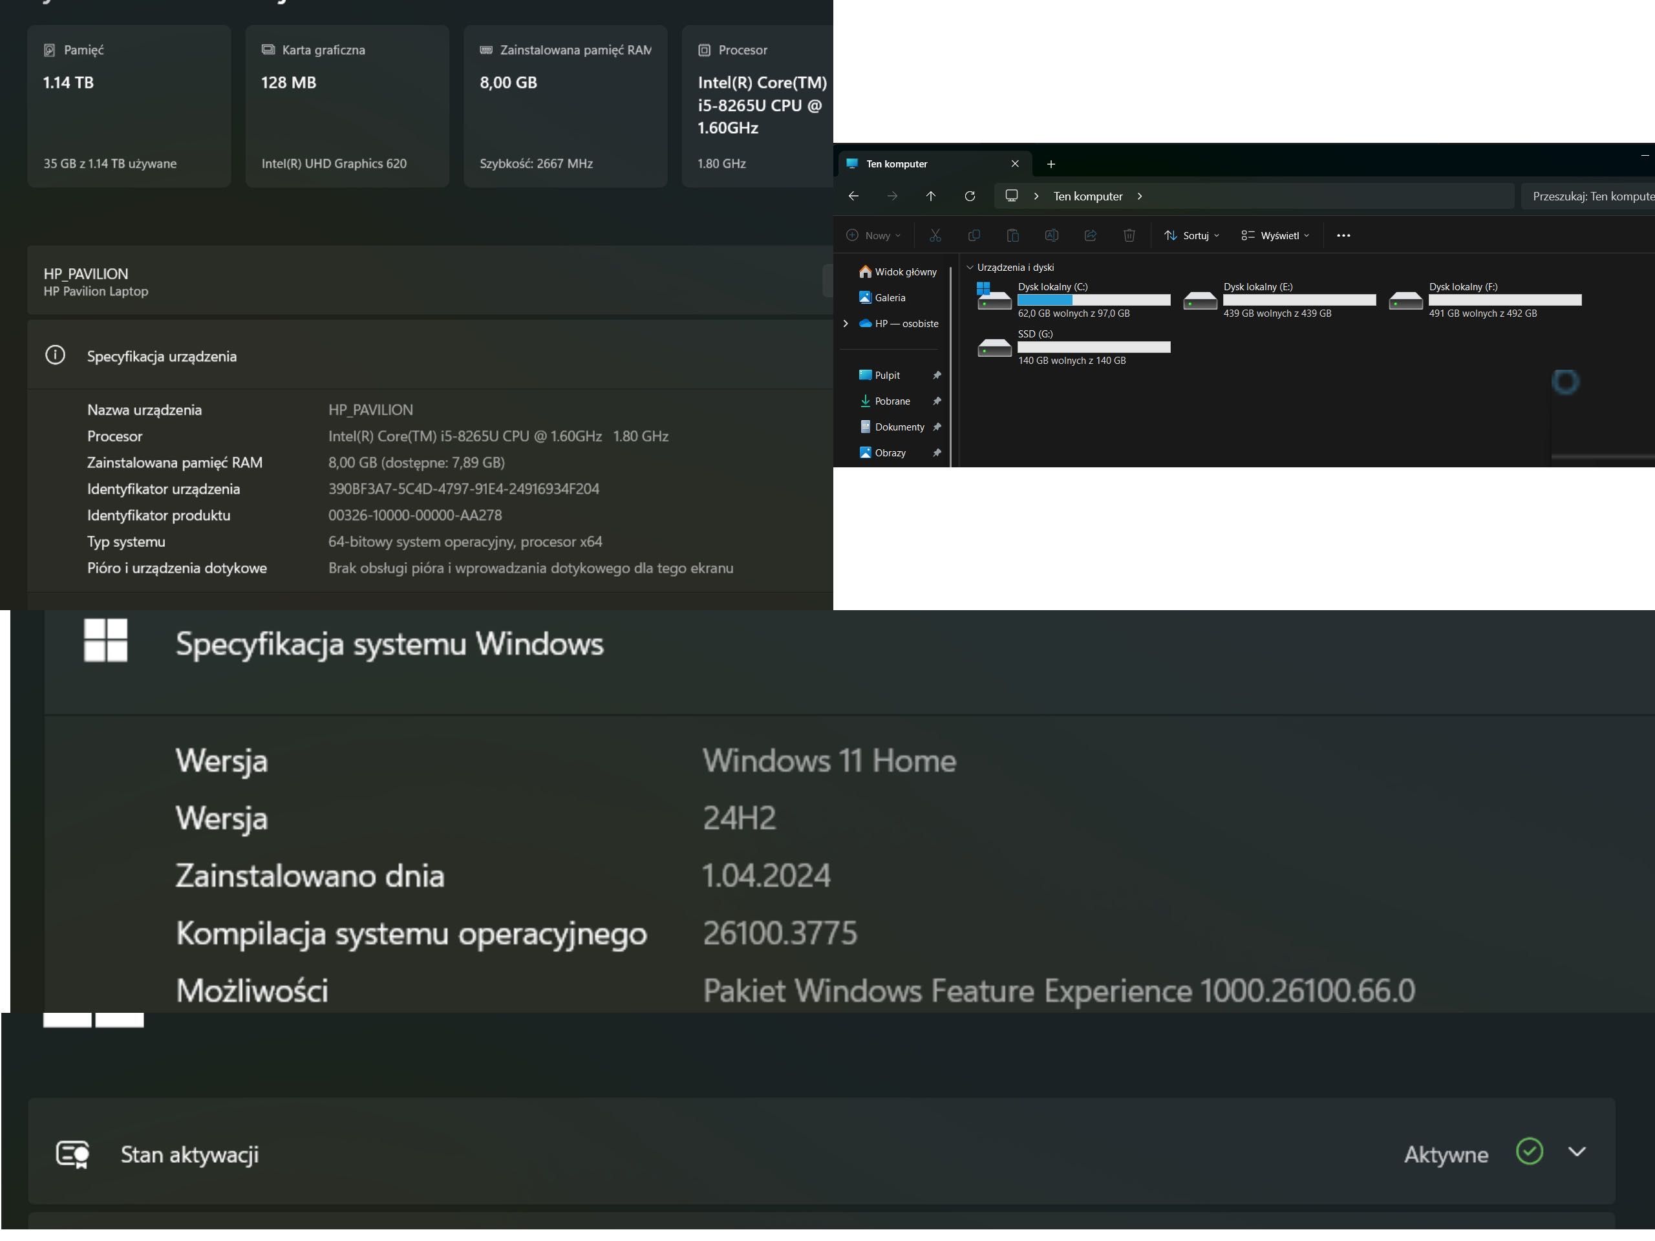Open Obrazy folder in sidebar

(882, 452)
